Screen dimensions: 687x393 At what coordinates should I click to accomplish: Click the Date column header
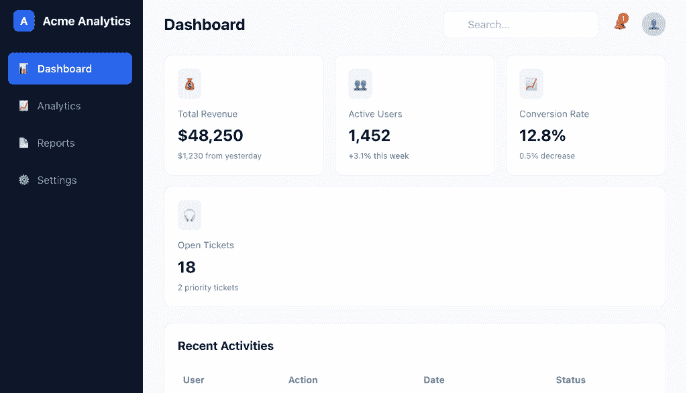point(434,380)
